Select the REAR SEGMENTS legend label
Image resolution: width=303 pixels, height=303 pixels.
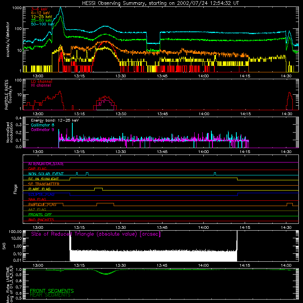coord(50,295)
